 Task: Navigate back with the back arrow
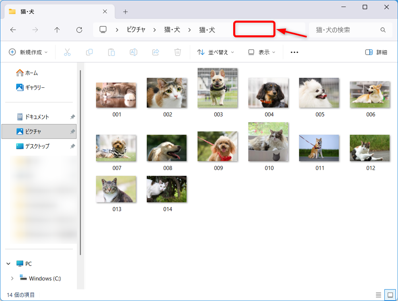coord(13,30)
